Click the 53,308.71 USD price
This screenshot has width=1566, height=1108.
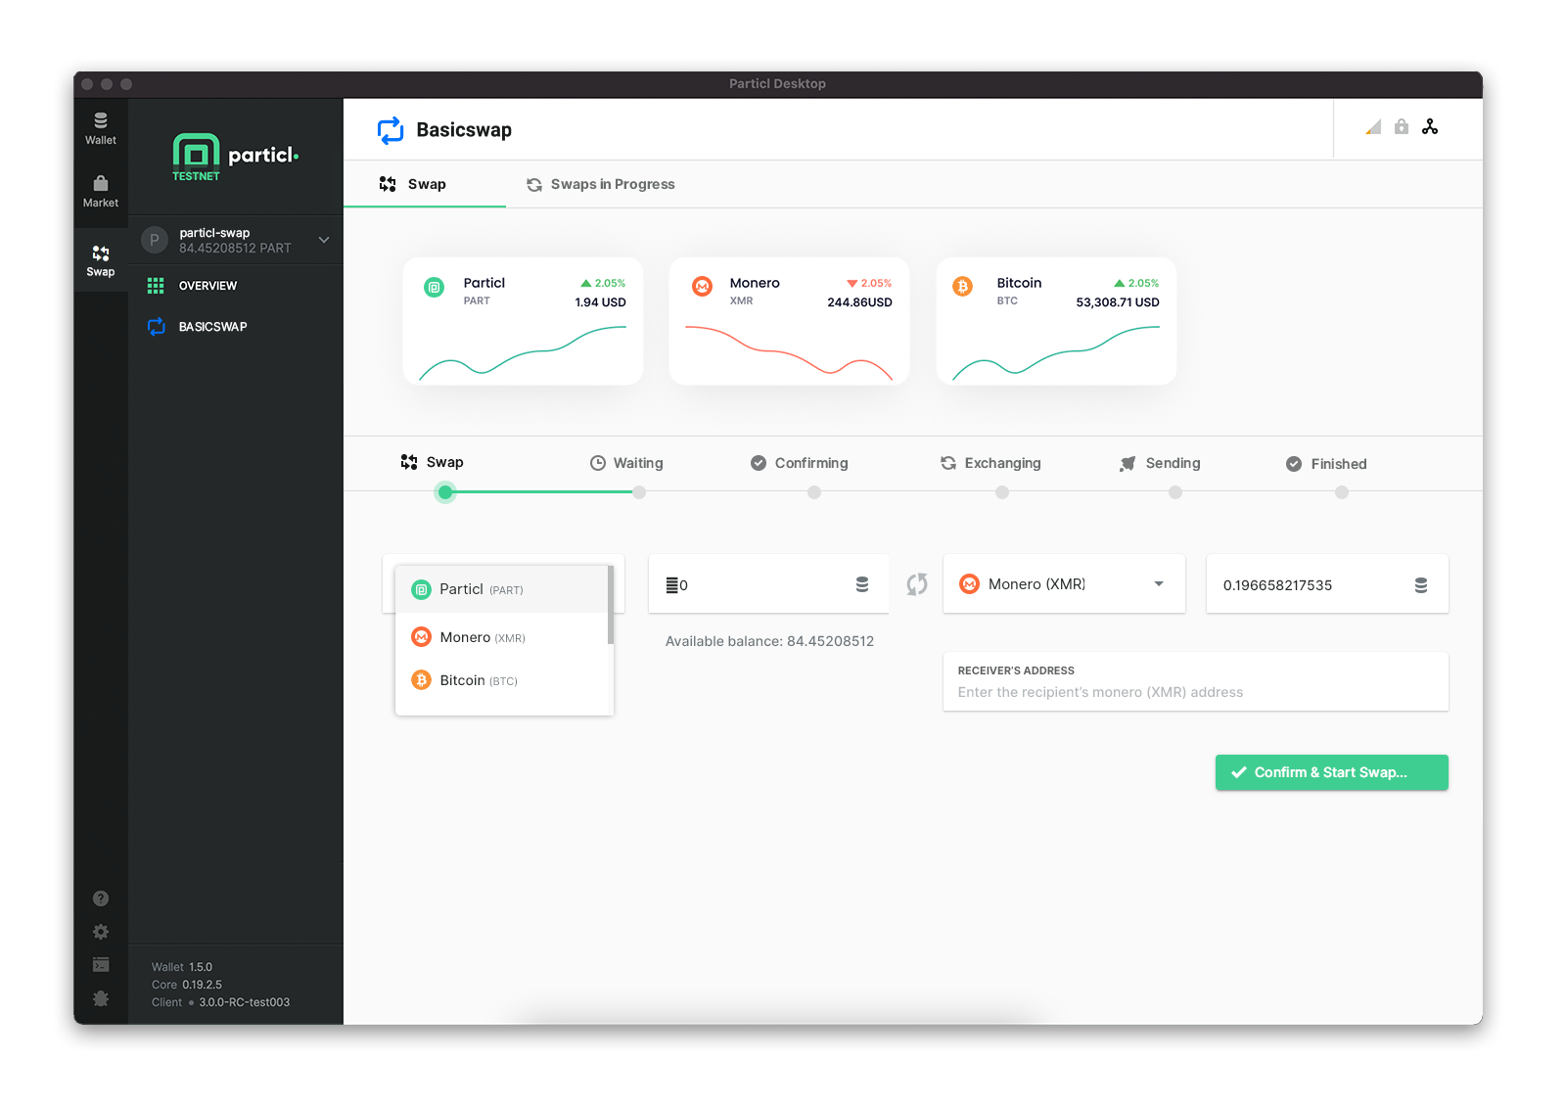tap(1118, 302)
